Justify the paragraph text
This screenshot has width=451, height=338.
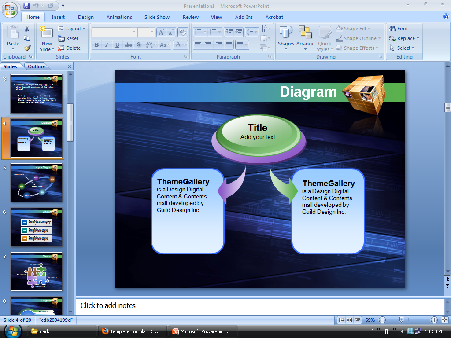tap(229, 44)
